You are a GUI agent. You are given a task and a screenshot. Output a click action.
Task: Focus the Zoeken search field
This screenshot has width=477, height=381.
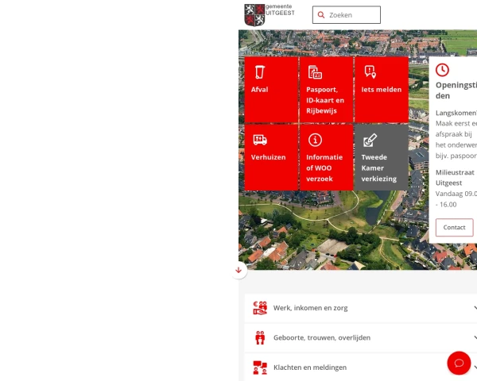[347, 15]
